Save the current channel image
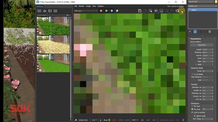 (140, 11)
